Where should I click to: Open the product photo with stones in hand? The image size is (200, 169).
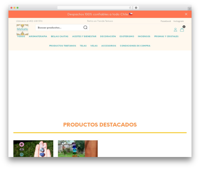click(33, 149)
